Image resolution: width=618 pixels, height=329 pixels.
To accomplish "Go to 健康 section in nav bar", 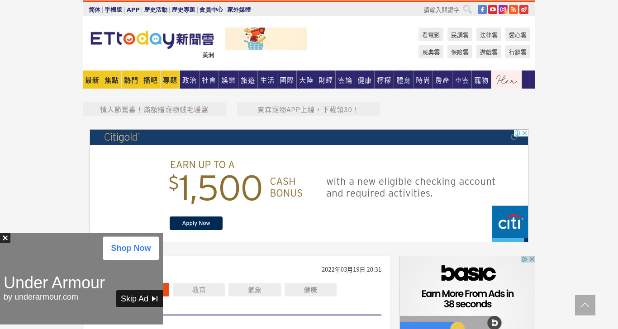I will [365, 80].
